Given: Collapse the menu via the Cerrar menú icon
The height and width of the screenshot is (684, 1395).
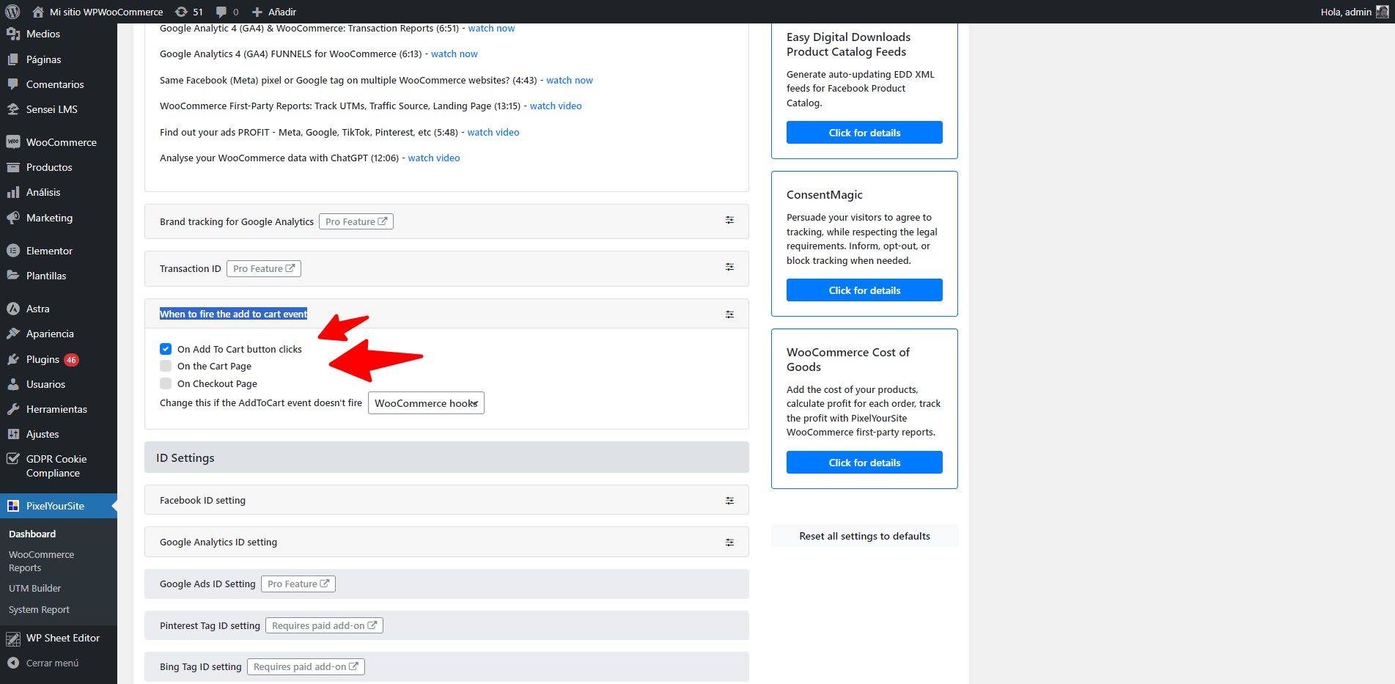Looking at the screenshot, I should pos(13,663).
